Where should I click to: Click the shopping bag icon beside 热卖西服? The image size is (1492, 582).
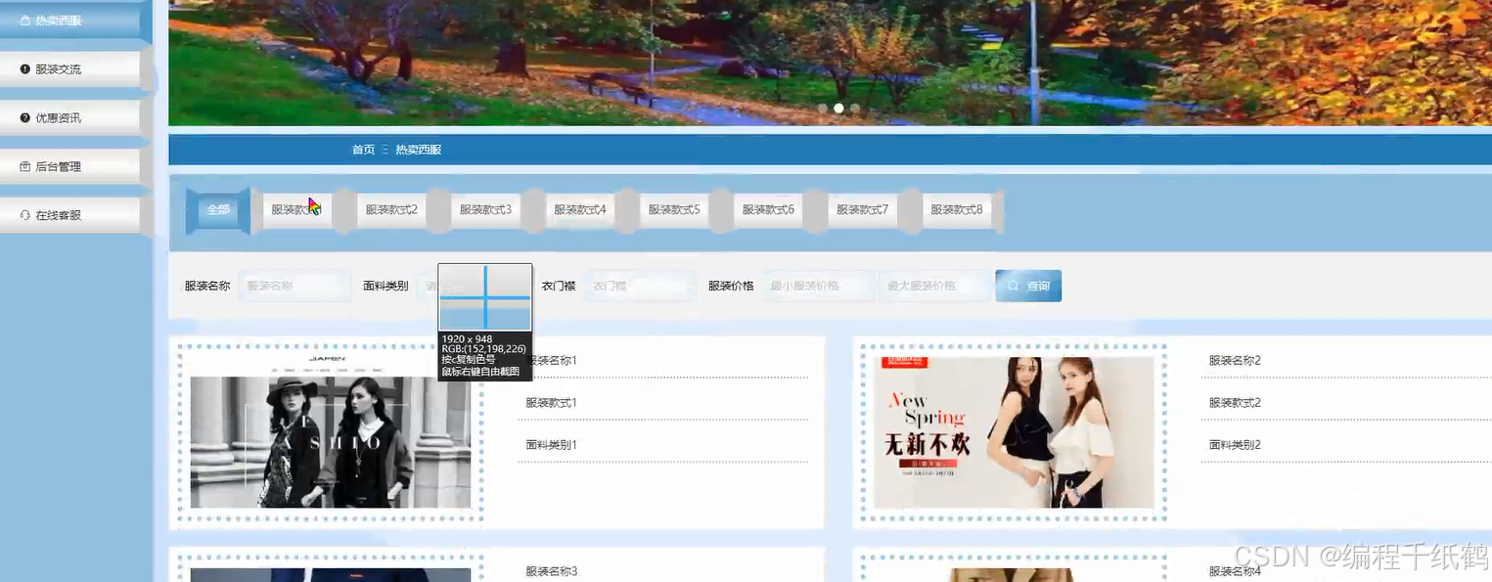pyautogui.click(x=25, y=21)
